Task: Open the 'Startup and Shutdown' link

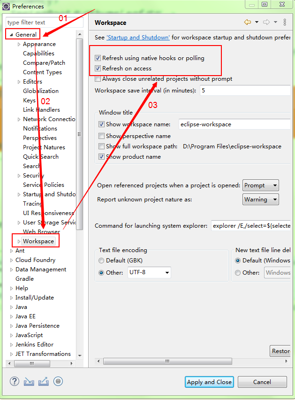Action: pos(138,37)
